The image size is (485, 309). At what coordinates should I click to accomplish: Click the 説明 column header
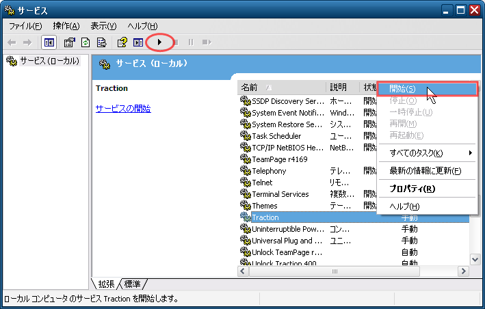(x=343, y=88)
